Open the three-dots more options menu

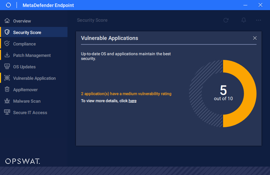(259, 20)
